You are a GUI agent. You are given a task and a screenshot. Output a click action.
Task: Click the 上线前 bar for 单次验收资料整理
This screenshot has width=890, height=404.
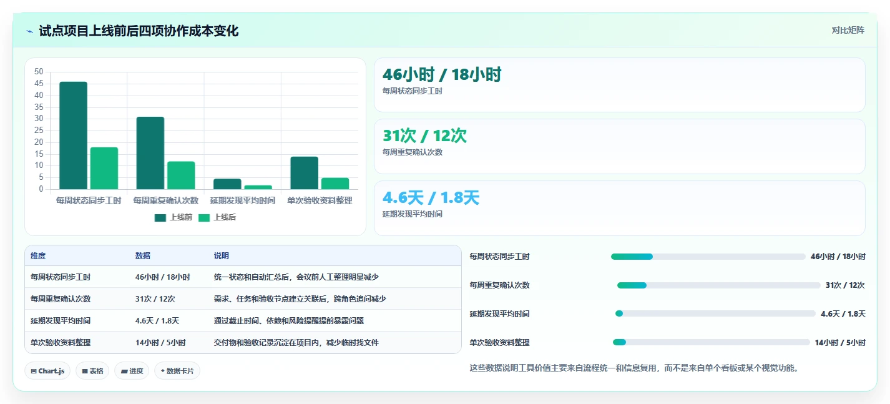pos(305,173)
